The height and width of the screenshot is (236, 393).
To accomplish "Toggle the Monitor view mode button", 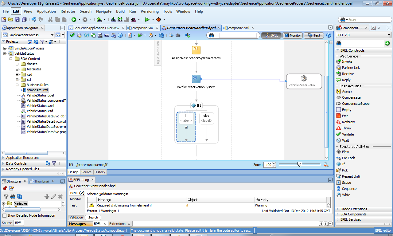I will tap(292, 35).
